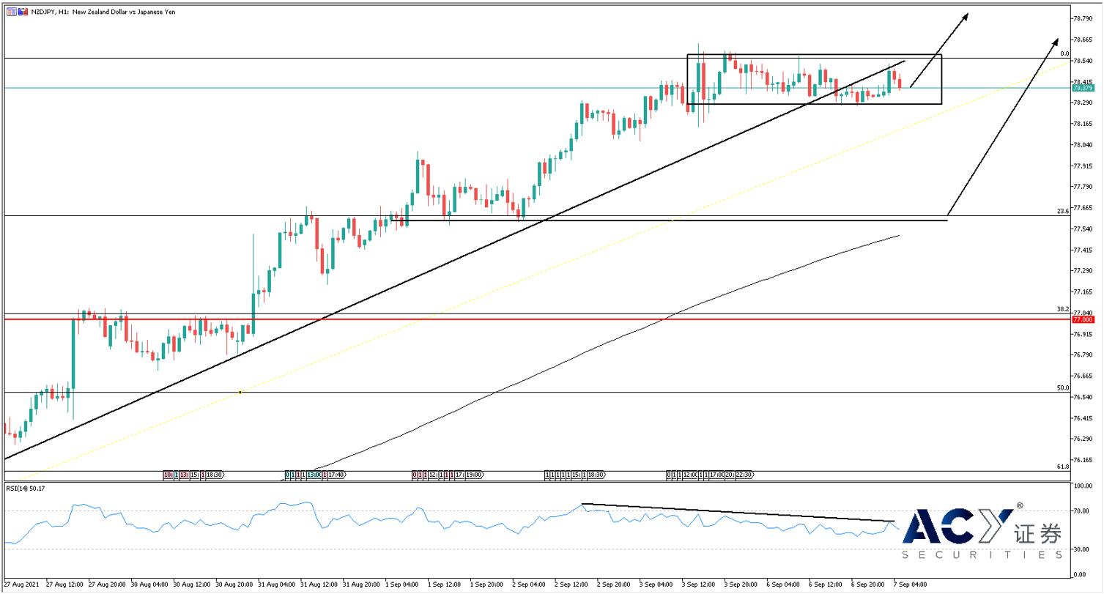Click the 76.165 price scale value
Image resolution: width=1104 pixels, height=594 pixels.
(1083, 460)
